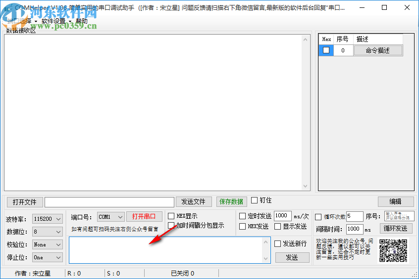
Task: Click the 编辑 button
Action: 396,202
